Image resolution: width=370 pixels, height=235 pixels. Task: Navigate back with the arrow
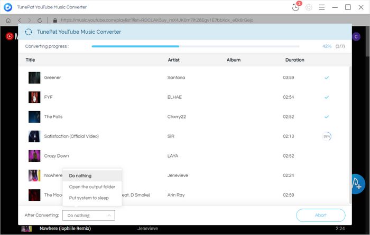coord(20,20)
